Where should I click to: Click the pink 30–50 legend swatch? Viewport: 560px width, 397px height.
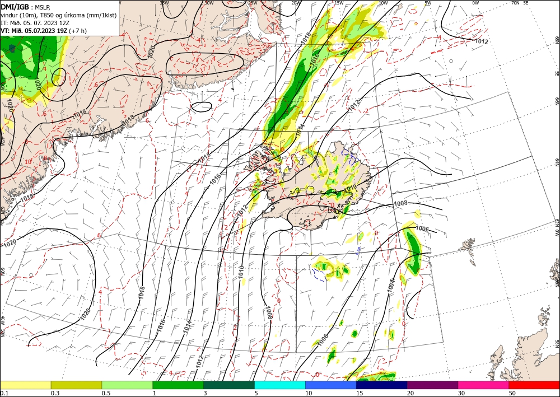click(x=484, y=385)
